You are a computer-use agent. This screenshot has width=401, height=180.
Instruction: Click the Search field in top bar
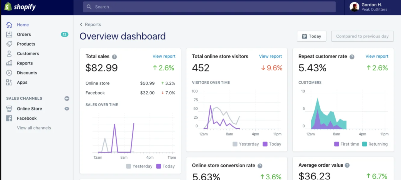pos(209,7)
